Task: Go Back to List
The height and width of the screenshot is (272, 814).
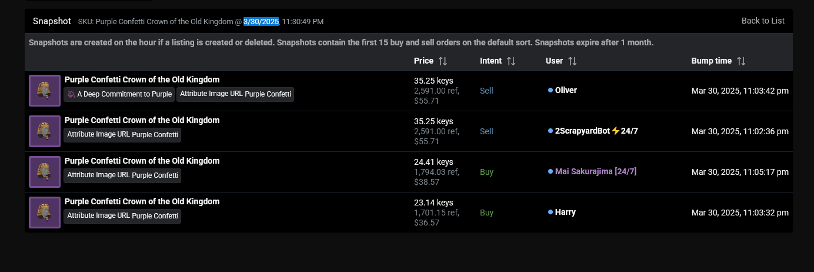Action: point(763,21)
